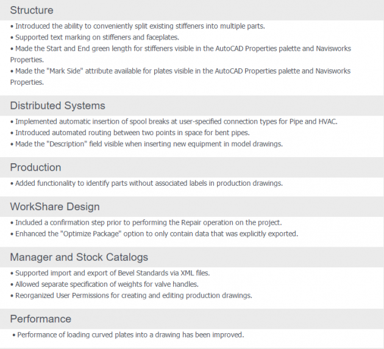Click the parts without associated labels line

pos(146,183)
